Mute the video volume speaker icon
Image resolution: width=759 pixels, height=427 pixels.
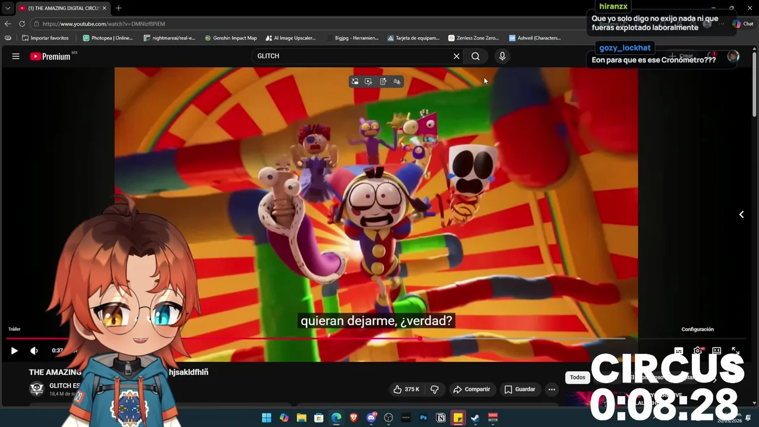coord(34,350)
